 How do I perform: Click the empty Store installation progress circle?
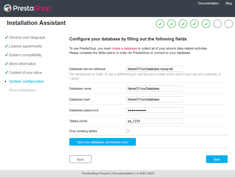pos(229,24)
